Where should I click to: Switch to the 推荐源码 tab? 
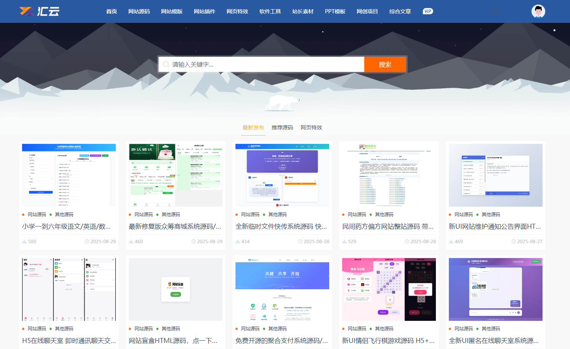coord(282,127)
